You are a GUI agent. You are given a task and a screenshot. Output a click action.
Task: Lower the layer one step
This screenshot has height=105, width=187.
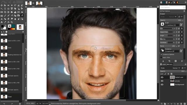pyautogui.click(x=172, y=104)
